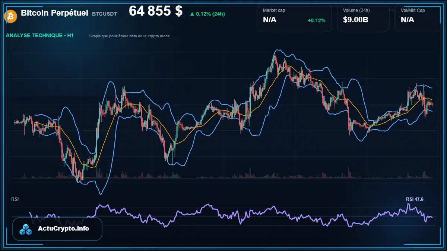Viewport: 447px width, 251px height.
Task: Click the Graphique pour étude data subtitle
Action: [130, 36]
